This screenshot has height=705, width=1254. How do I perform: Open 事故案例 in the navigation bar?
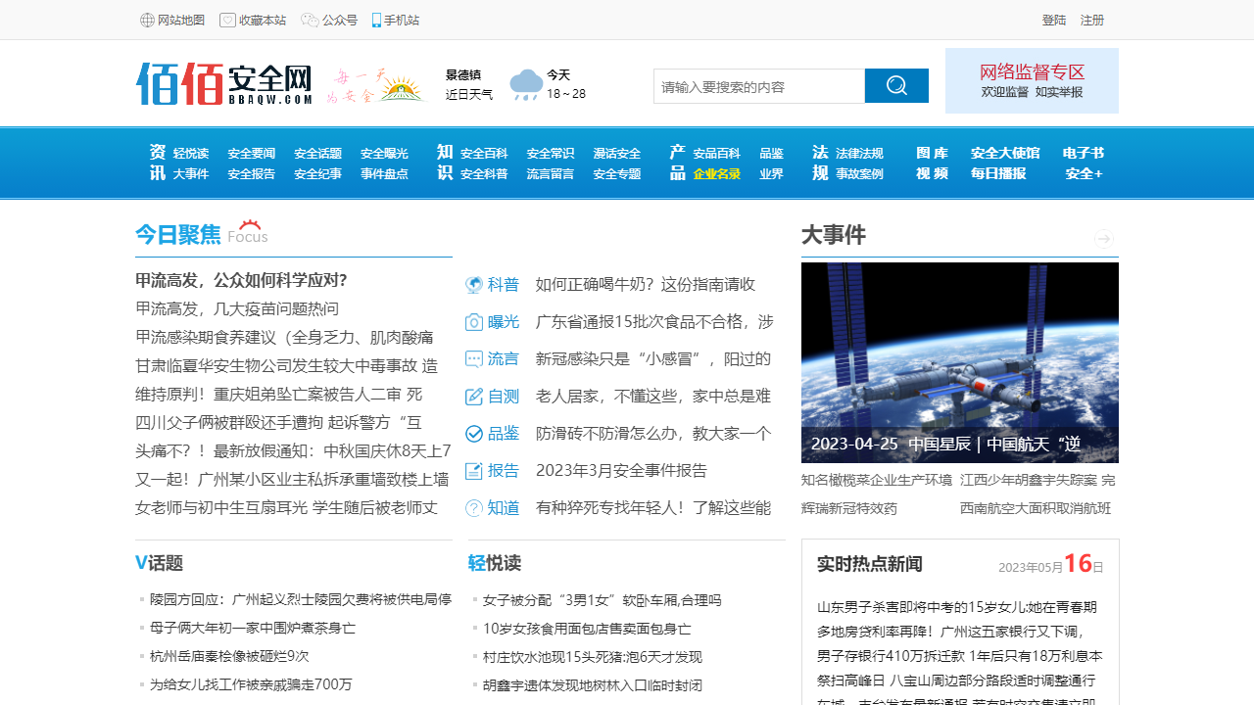(x=859, y=174)
